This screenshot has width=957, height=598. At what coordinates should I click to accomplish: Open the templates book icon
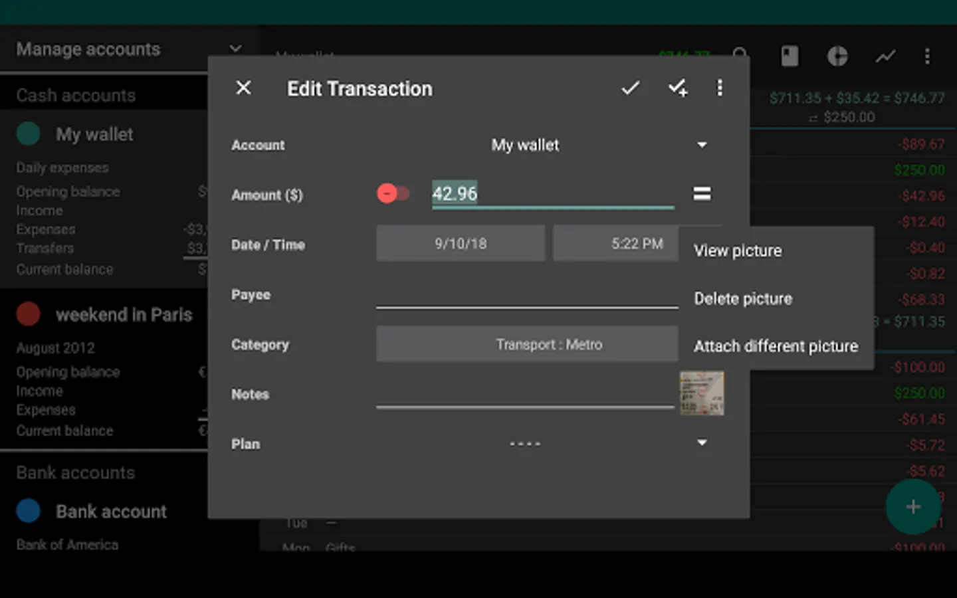(x=790, y=56)
